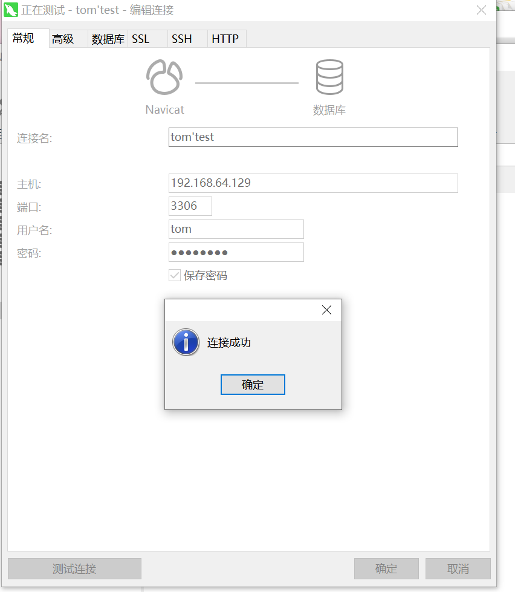Click the 数据库 label under the cylinder icon
Image resolution: width=515 pixels, height=592 pixels.
[329, 110]
